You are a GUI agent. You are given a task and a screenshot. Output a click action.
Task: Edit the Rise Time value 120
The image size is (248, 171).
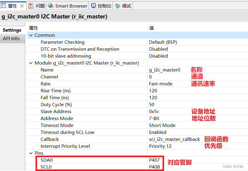tap(153, 91)
